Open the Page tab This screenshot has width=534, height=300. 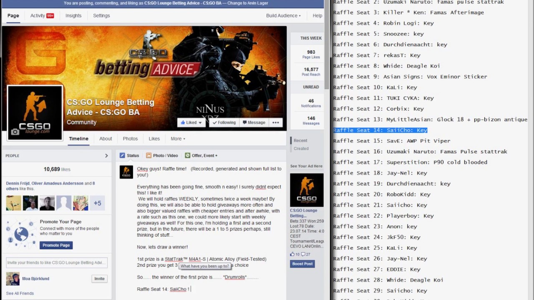pyautogui.click(x=13, y=15)
